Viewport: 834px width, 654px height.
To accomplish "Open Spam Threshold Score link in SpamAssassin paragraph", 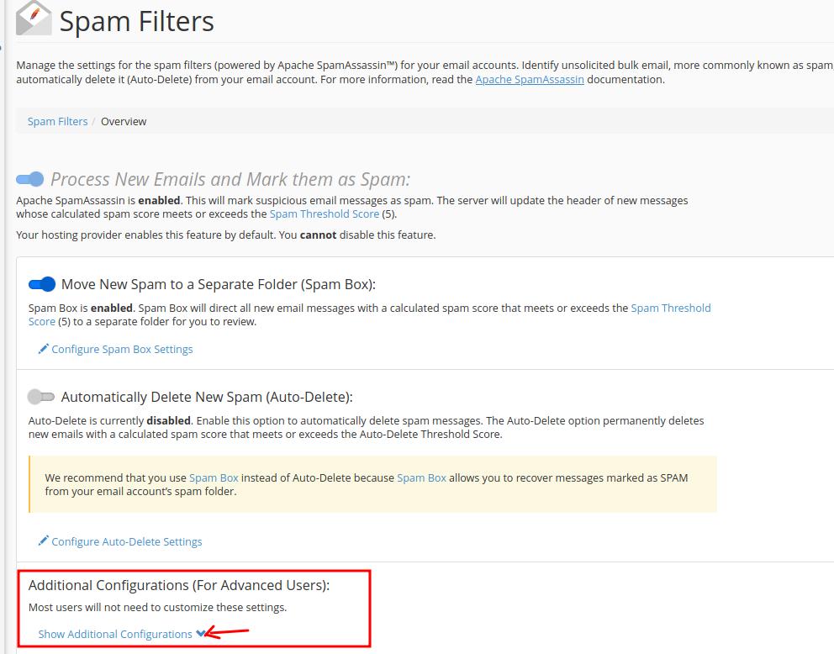I will tap(325, 214).
